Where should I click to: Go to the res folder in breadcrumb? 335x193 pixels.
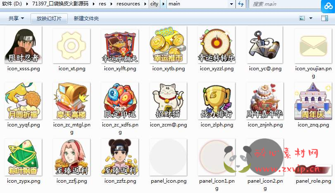tap(102, 4)
